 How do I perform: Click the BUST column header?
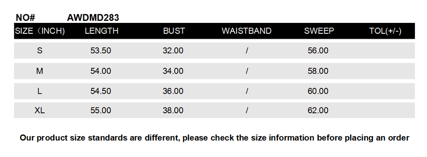[174, 31]
